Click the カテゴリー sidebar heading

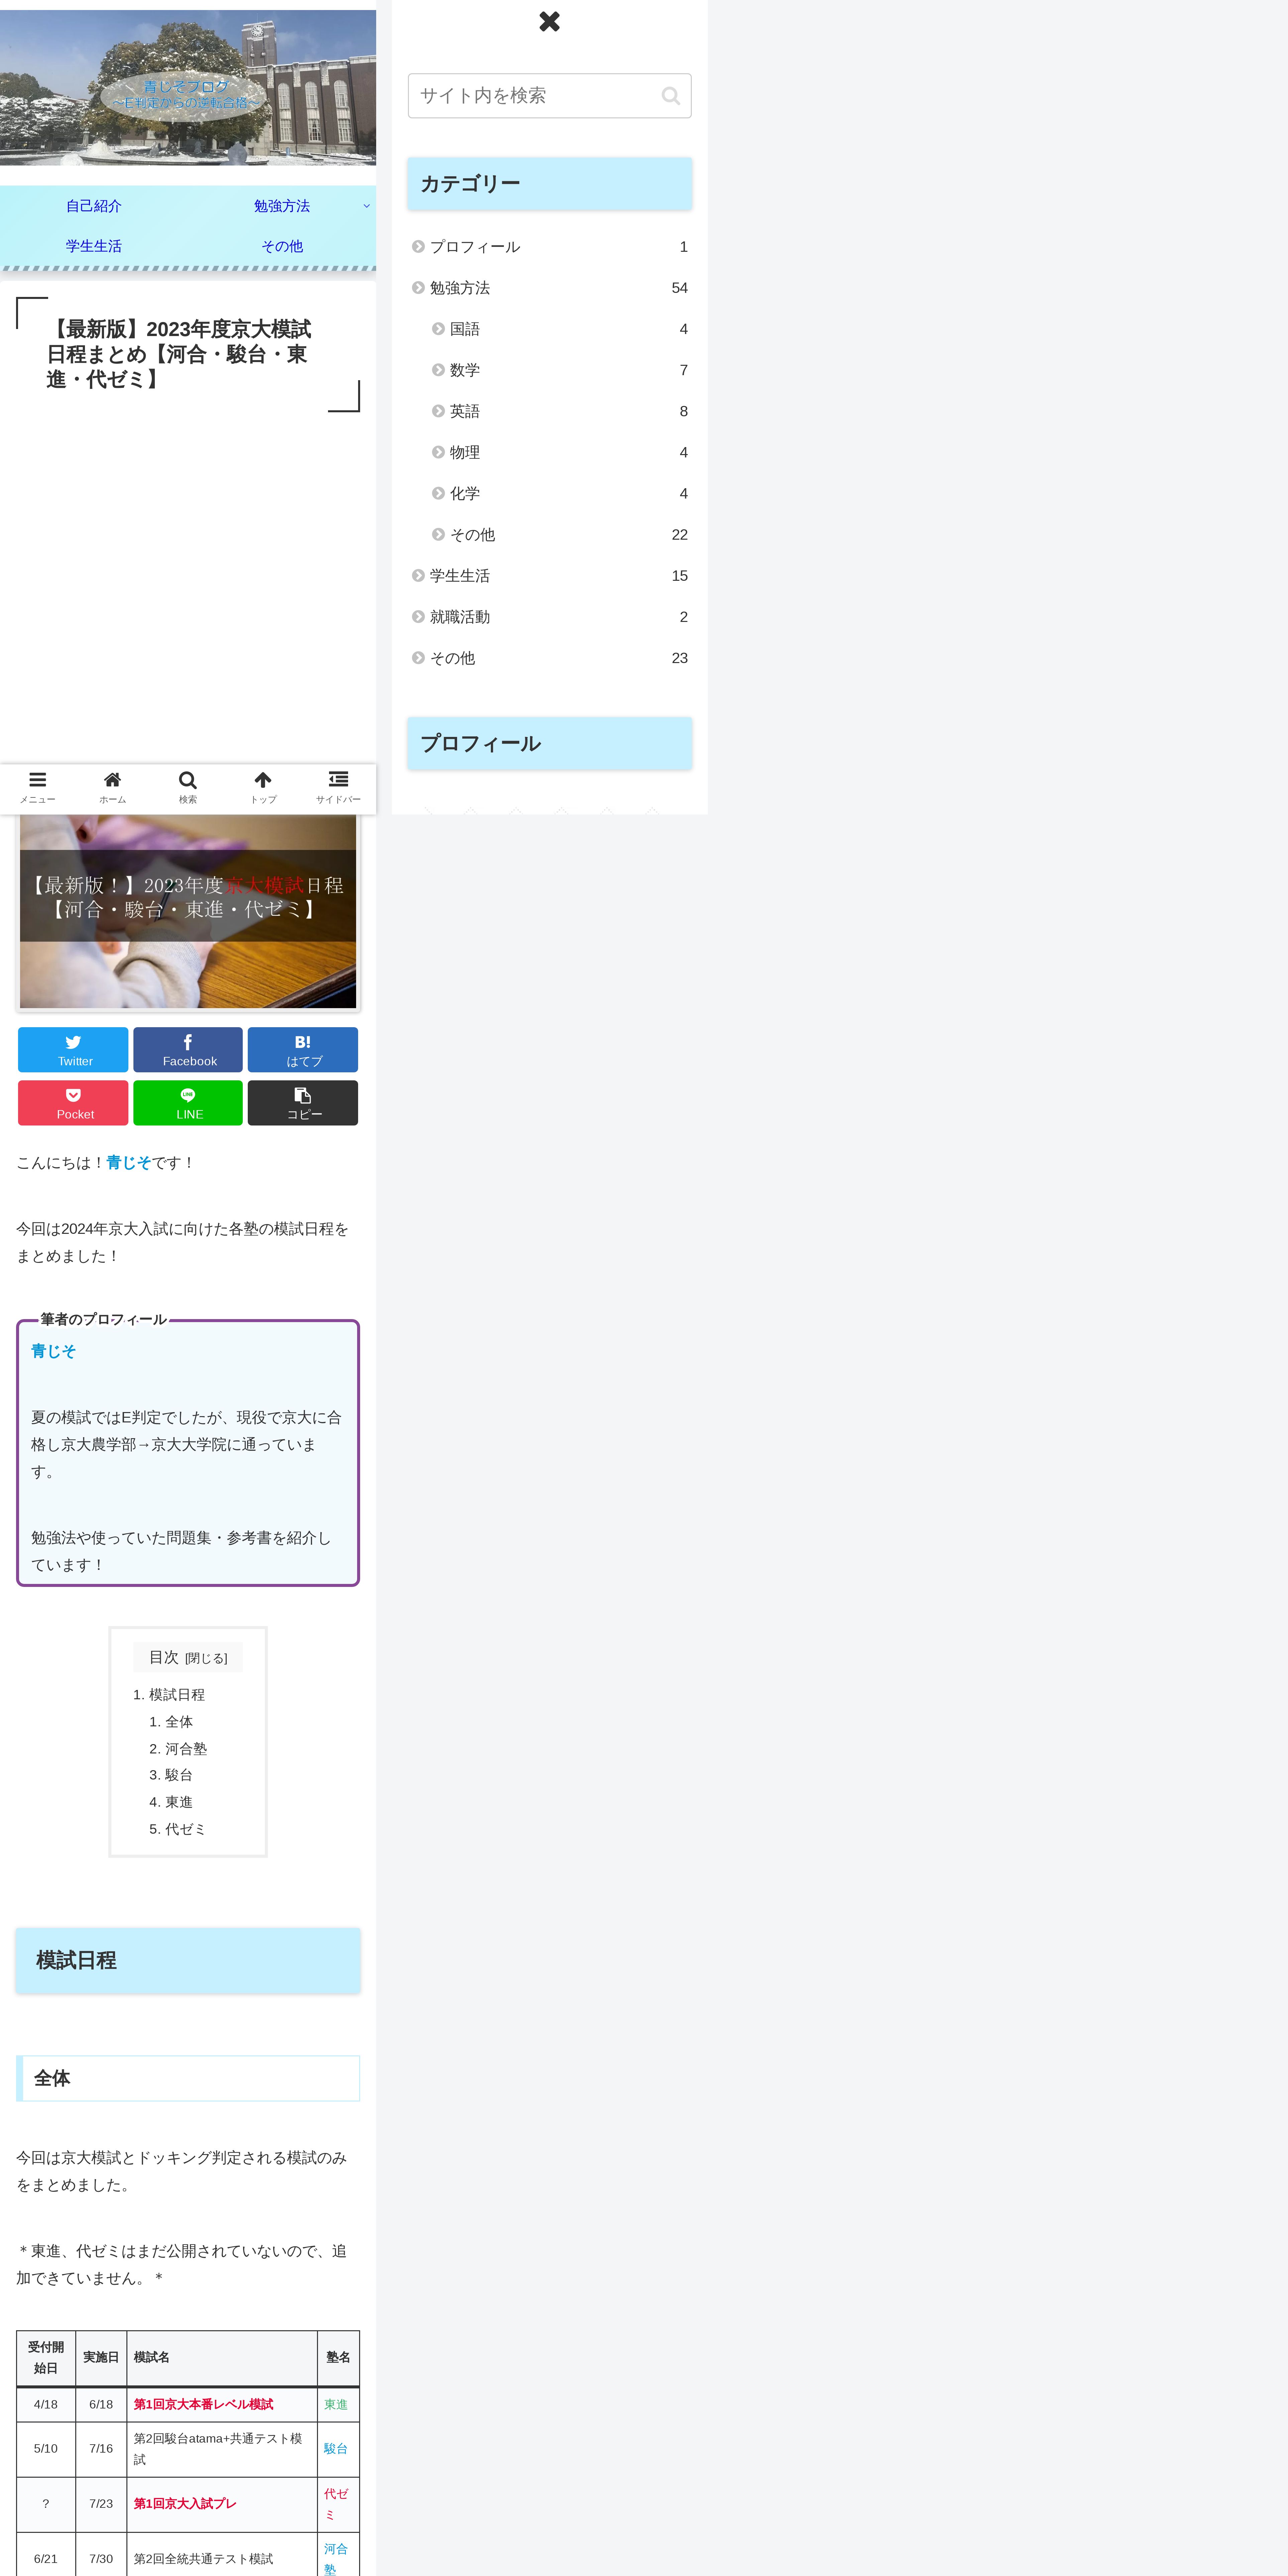pos(549,184)
